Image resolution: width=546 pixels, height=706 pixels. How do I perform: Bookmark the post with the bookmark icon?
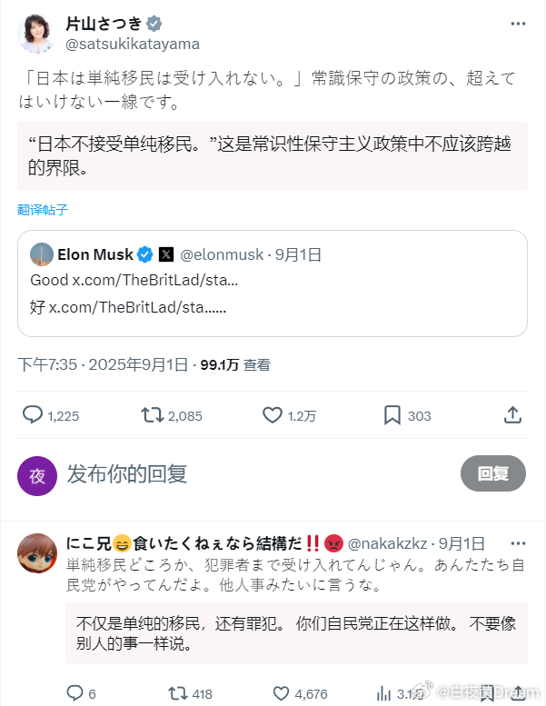[392, 415]
